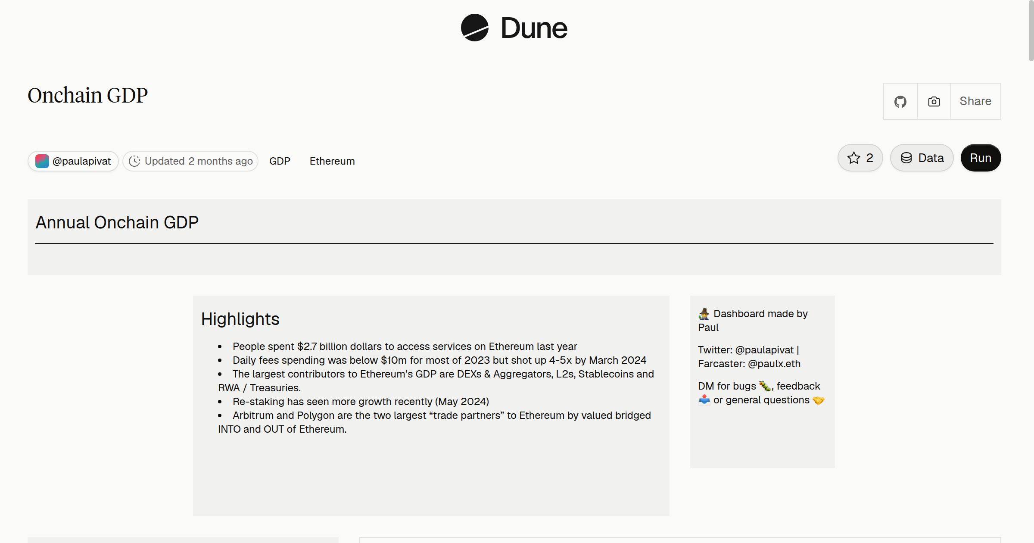
Task: Click the Dune wordmark text
Action: tap(534, 28)
